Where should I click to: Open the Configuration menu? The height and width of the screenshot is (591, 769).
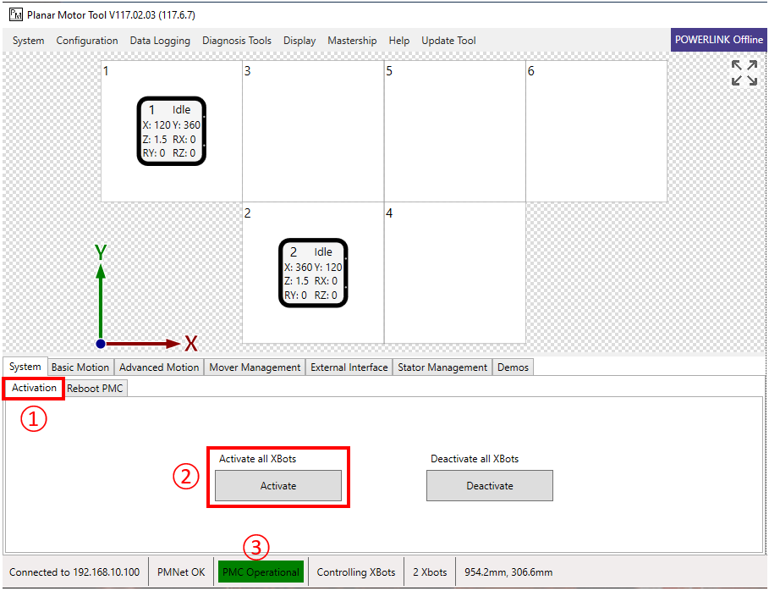tap(87, 41)
